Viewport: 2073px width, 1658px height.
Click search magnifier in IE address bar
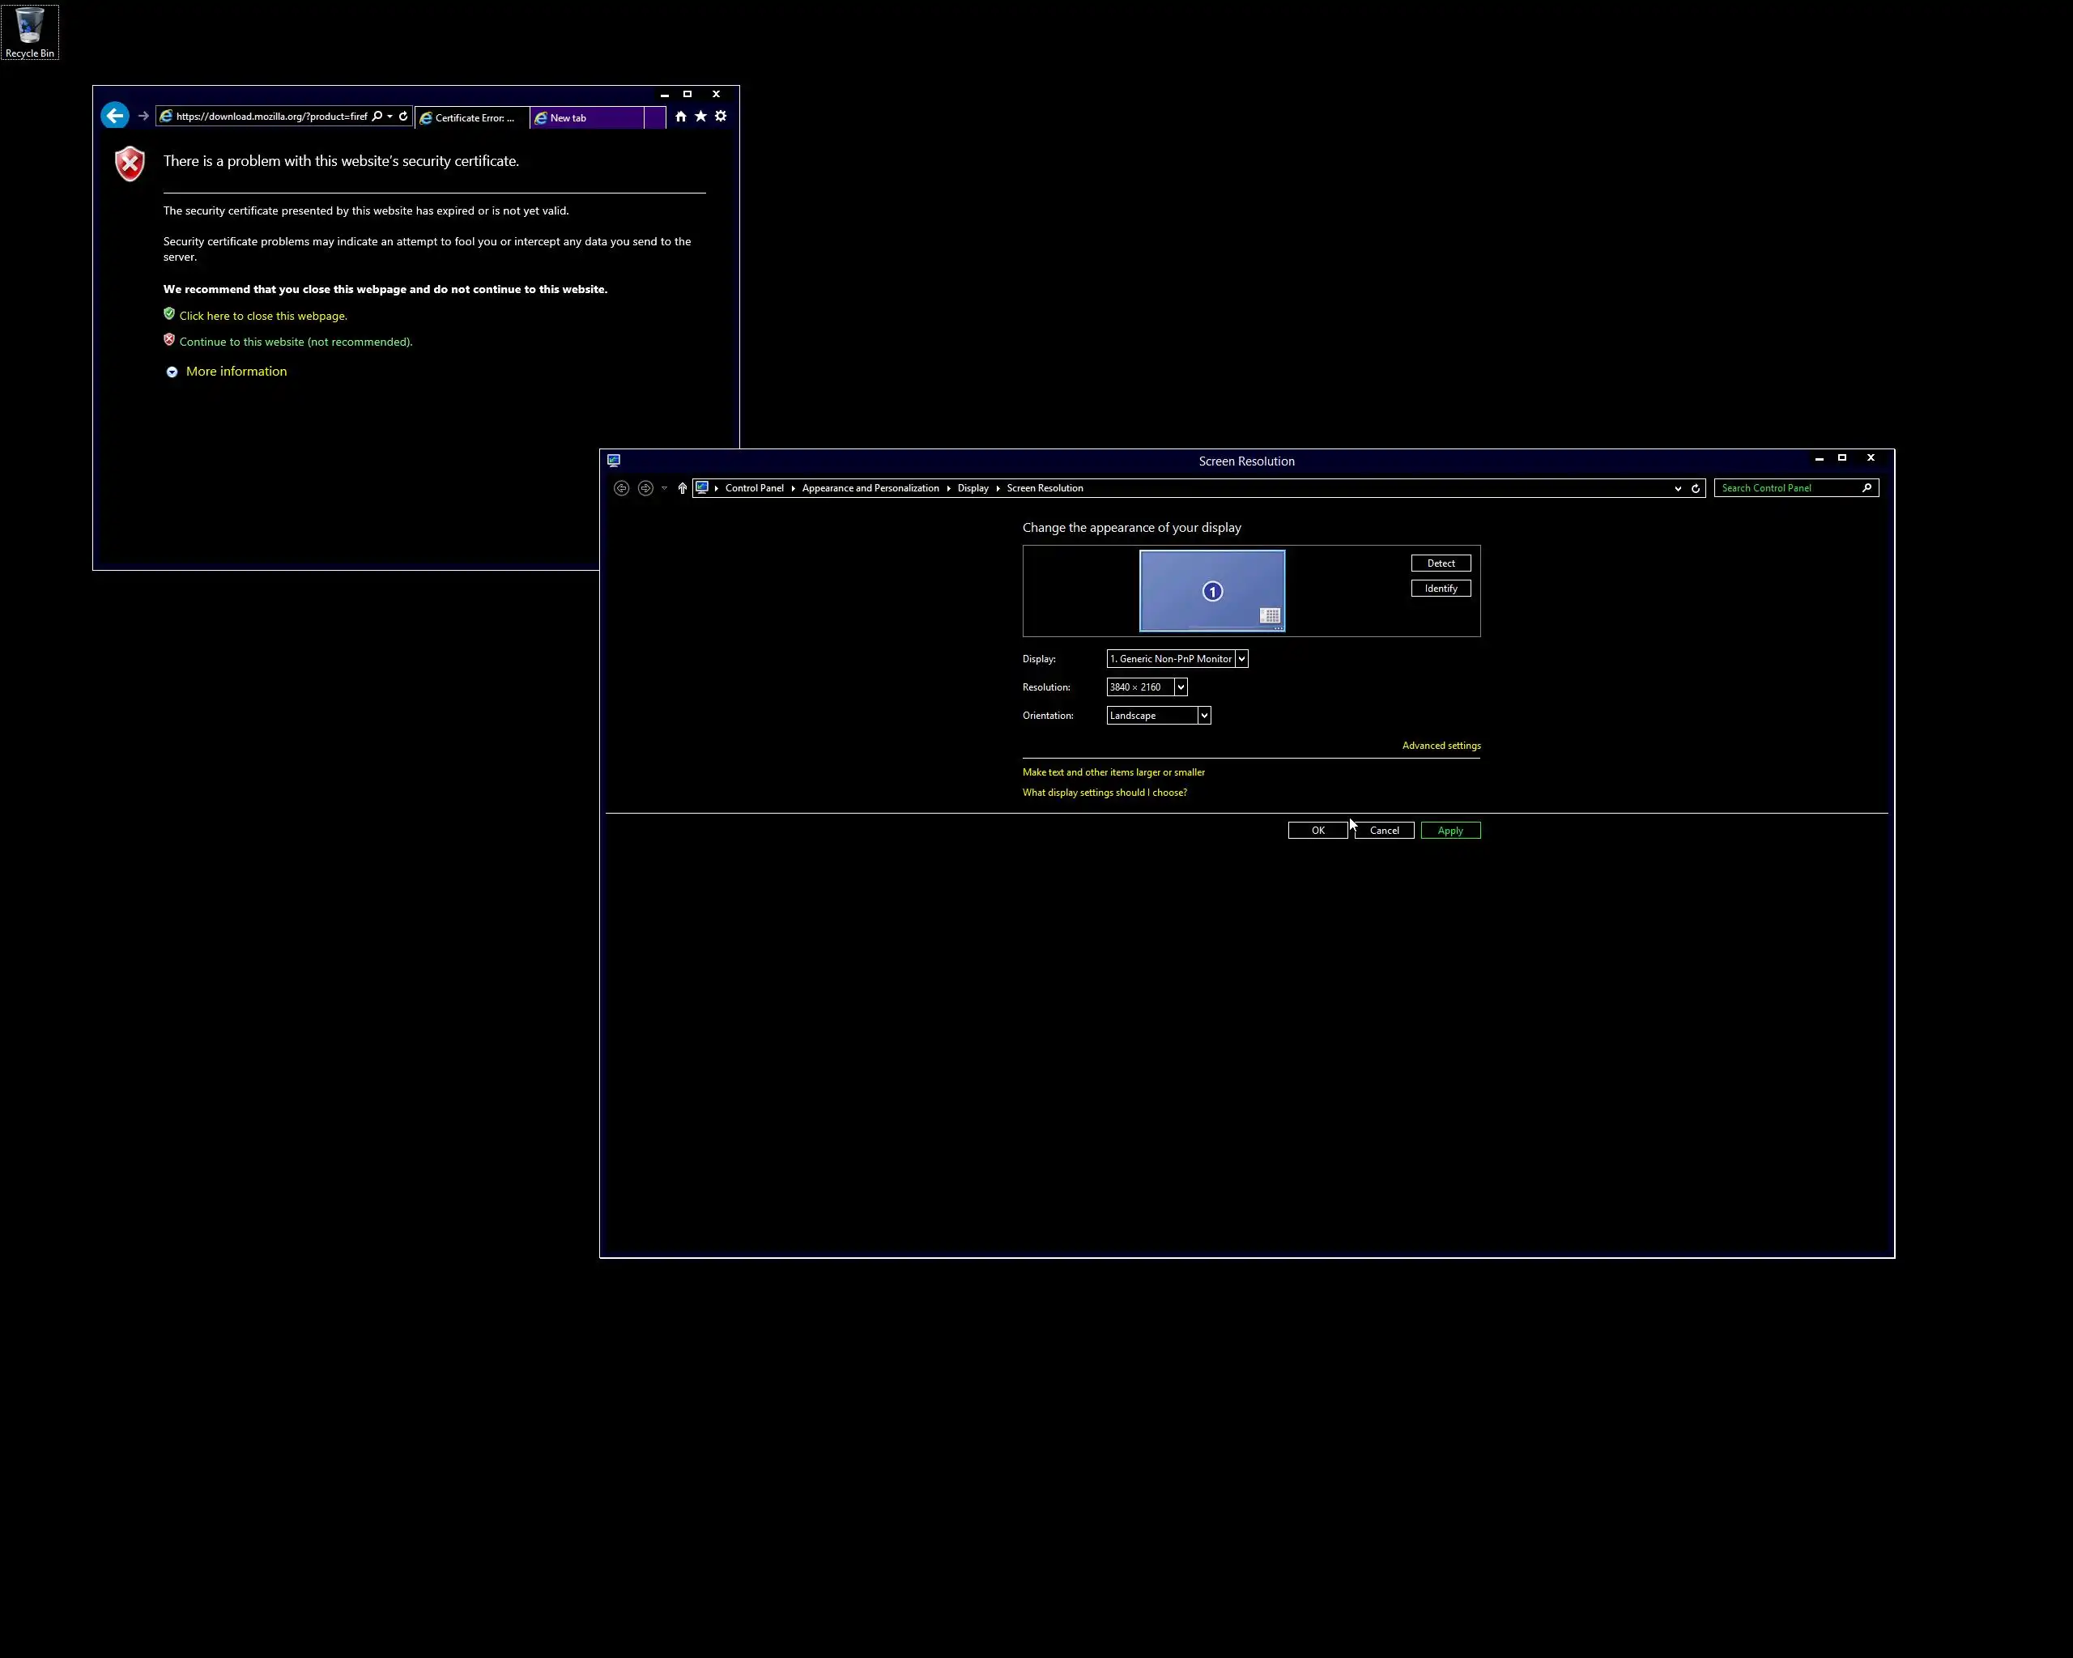tap(377, 117)
